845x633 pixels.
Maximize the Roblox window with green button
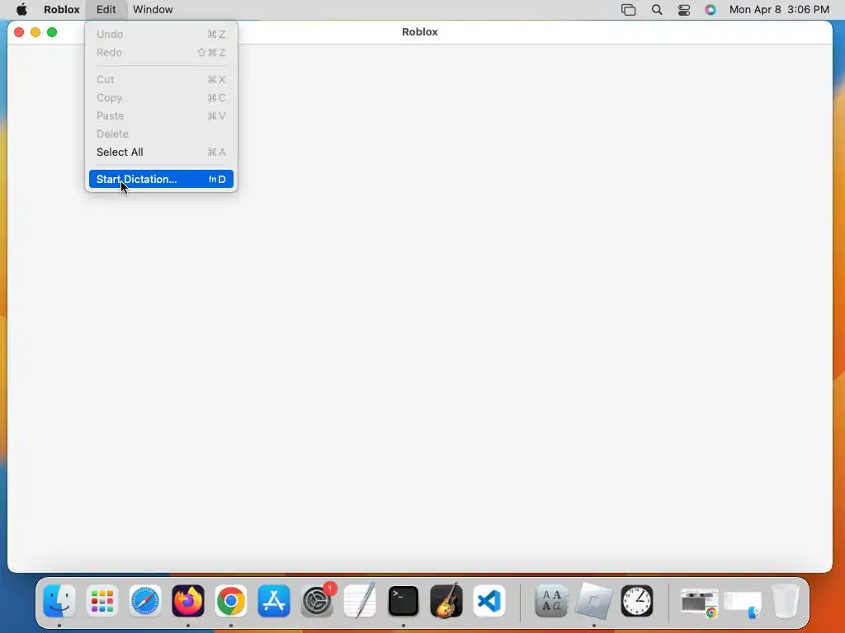[52, 32]
